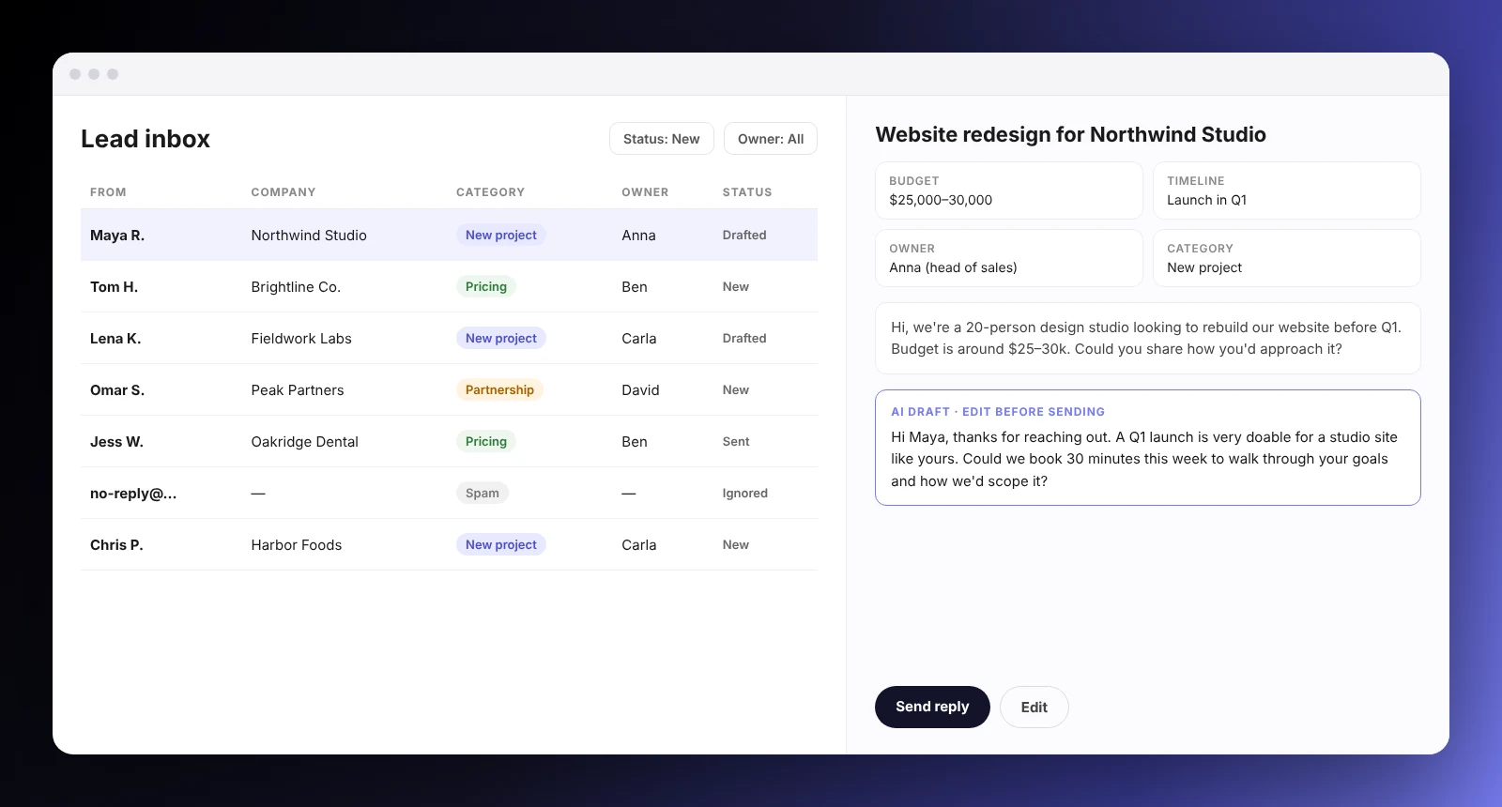Send the reply to Maya
This screenshot has width=1502, height=807.
pos(932,707)
